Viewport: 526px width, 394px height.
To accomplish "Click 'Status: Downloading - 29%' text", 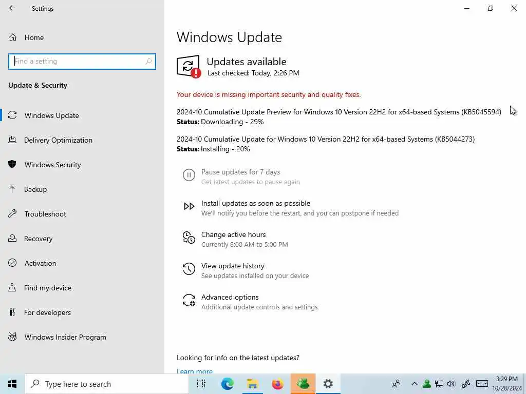I will coord(220,122).
